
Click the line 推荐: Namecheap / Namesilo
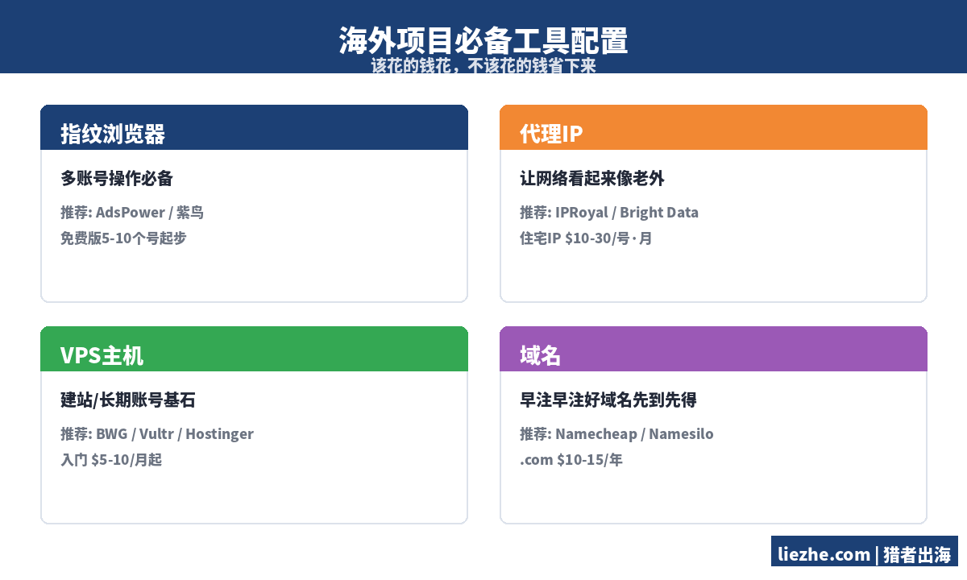616,434
